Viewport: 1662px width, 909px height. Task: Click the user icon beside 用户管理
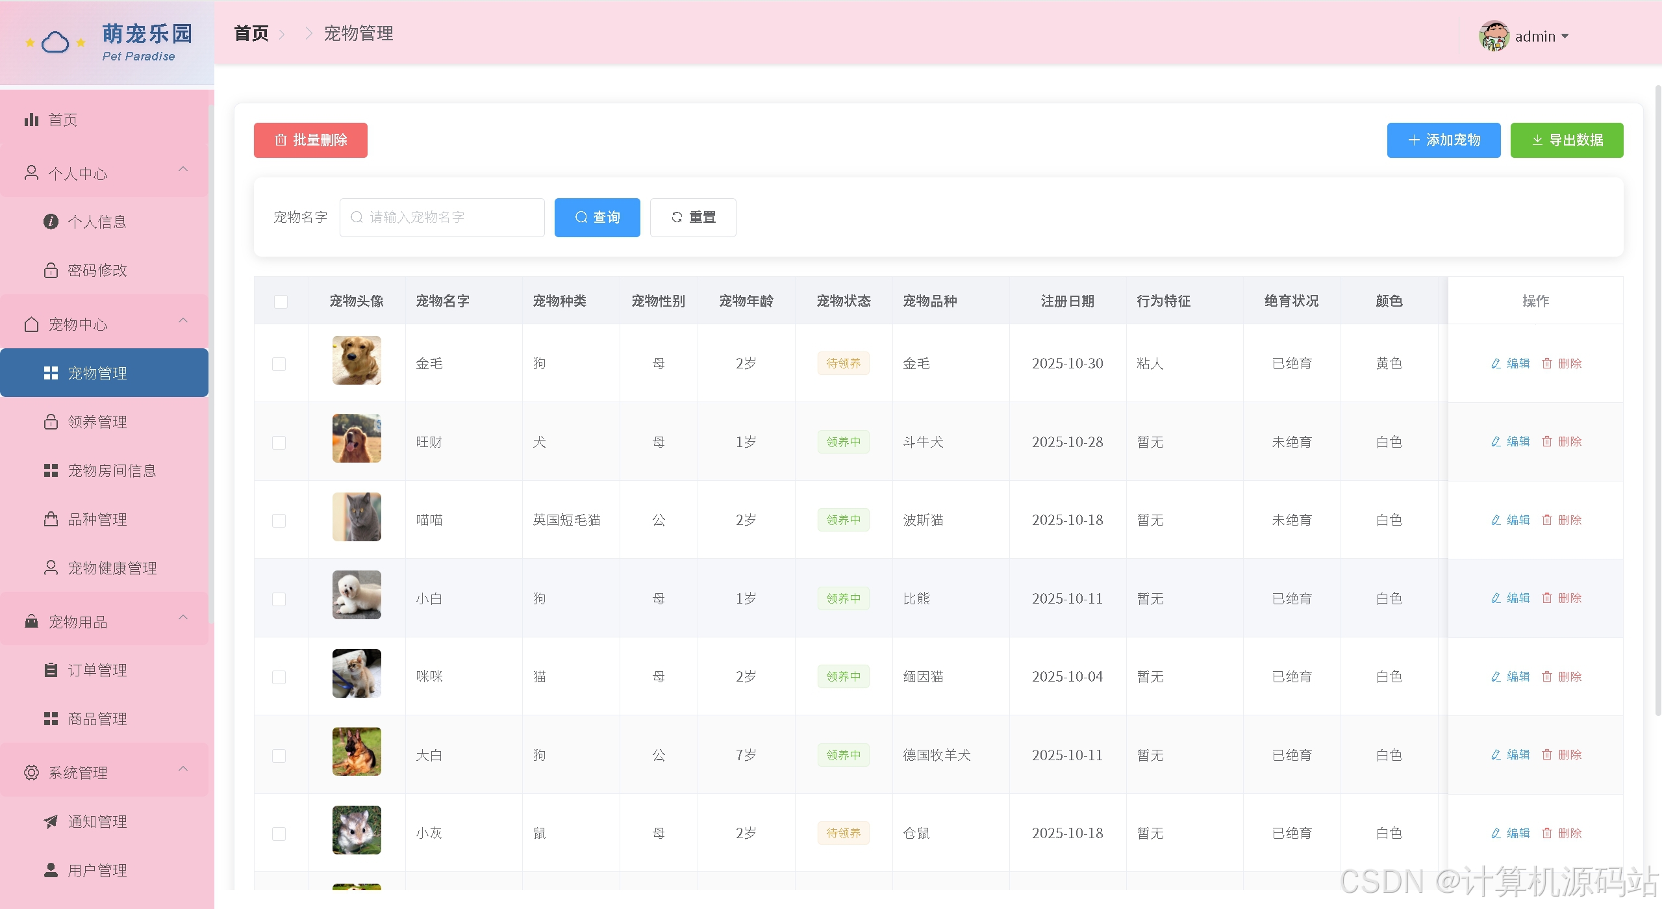[51, 870]
